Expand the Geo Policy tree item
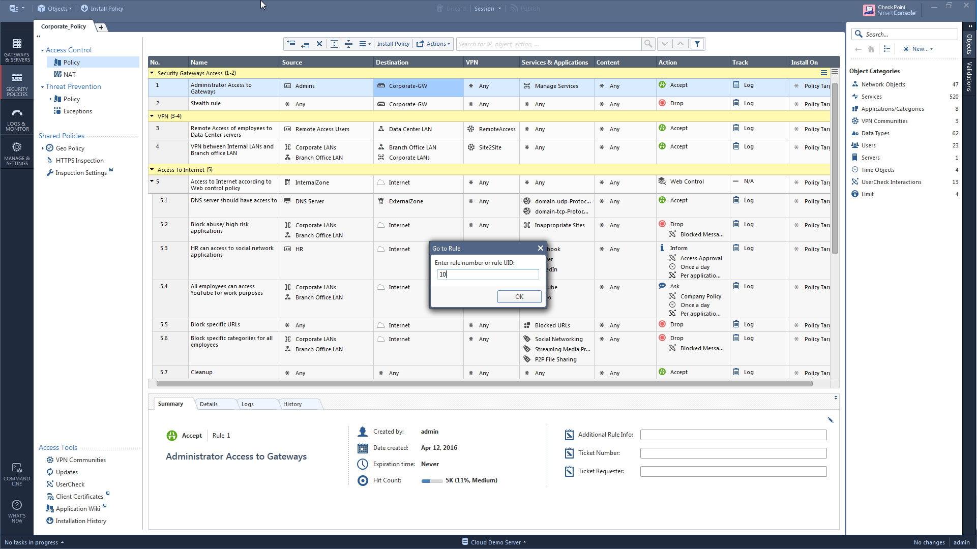977x549 pixels. coord(43,148)
